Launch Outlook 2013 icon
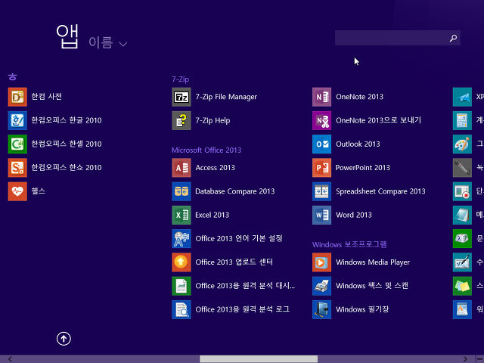The height and width of the screenshot is (363, 484). pos(321,144)
